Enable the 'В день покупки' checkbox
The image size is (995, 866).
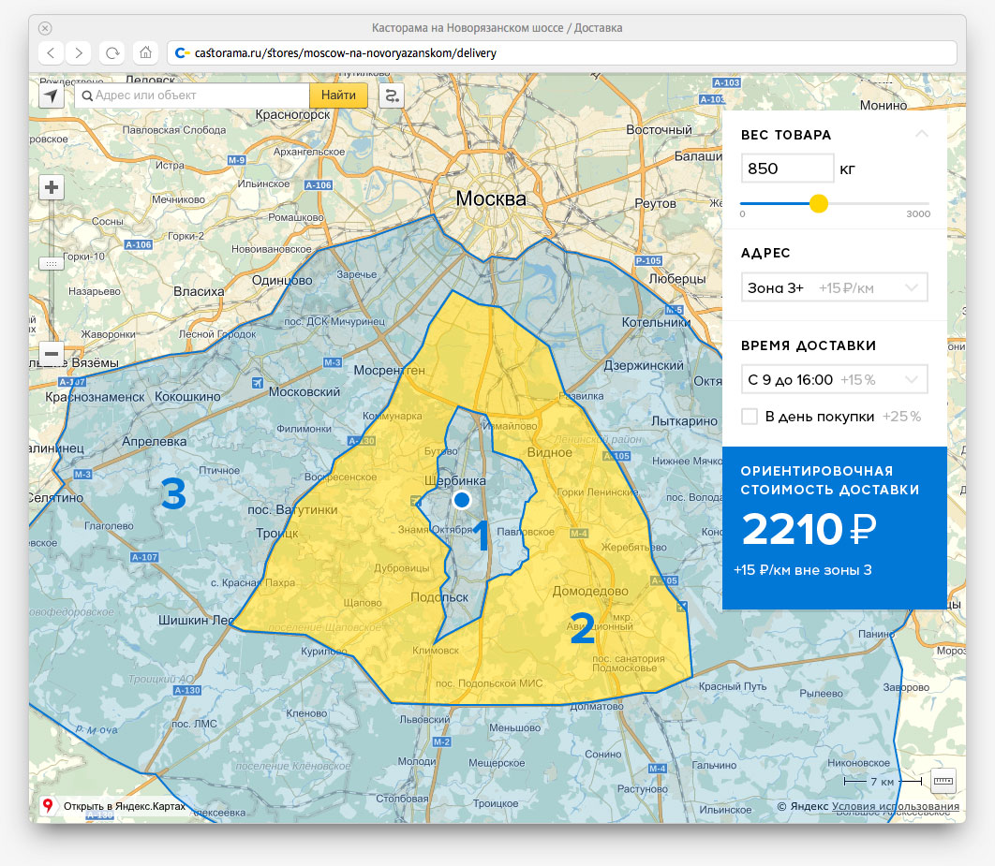click(x=750, y=417)
